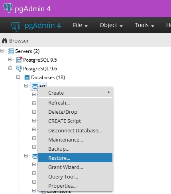This screenshot has width=171, height=194.
Task: Open the Create submenu in the context menu
Action: [75, 93]
